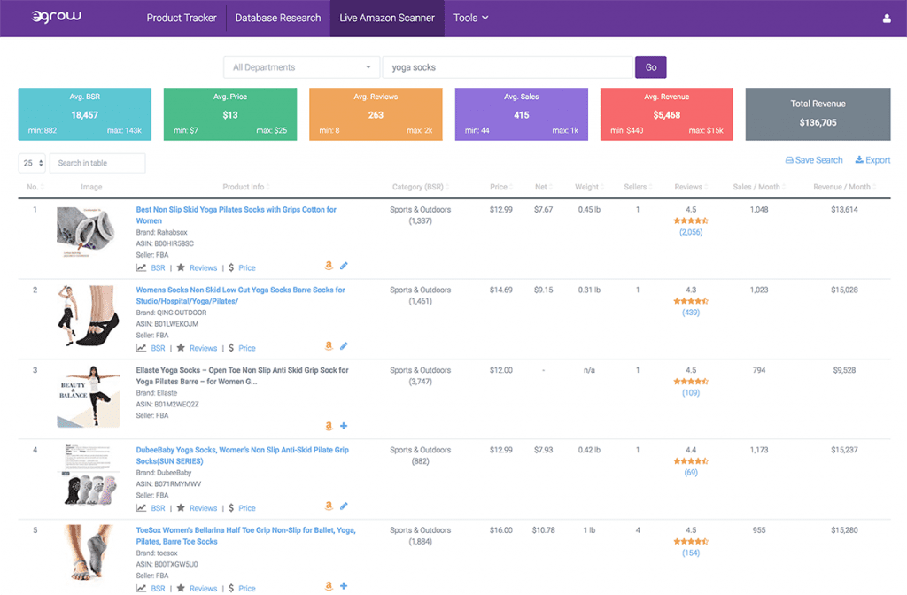Screen dimensions: 907x595
Task: Click the Amazon icon for Rahabsox socks
Action: (329, 266)
